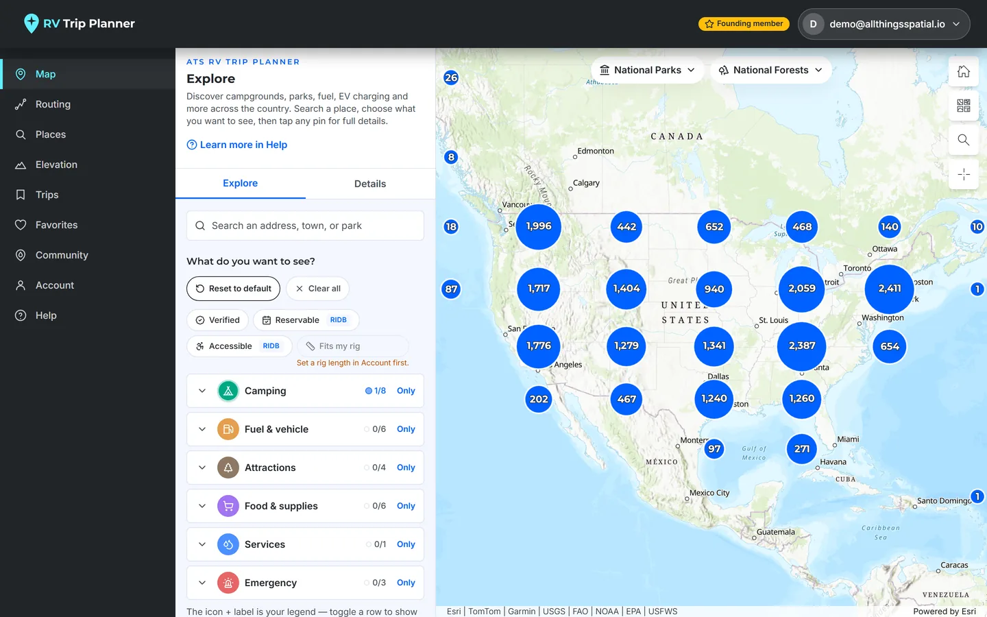Screen dimensions: 987x617
Task: Expand the Fuel & vehicle category row
Action: coord(202,429)
